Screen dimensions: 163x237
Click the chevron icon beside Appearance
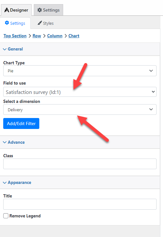click(x=5, y=183)
